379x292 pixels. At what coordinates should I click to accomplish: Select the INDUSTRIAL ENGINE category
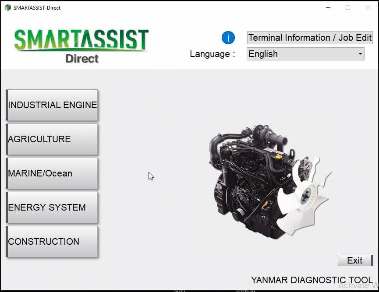pos(52,105)
